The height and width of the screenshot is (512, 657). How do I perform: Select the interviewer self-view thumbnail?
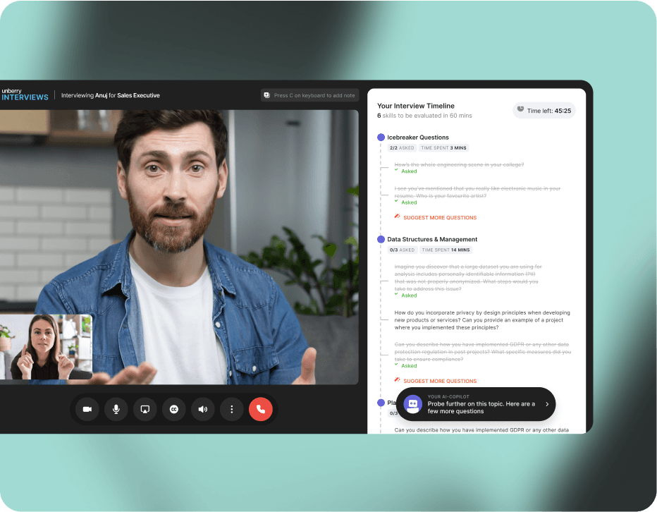(x=46, y=347)
